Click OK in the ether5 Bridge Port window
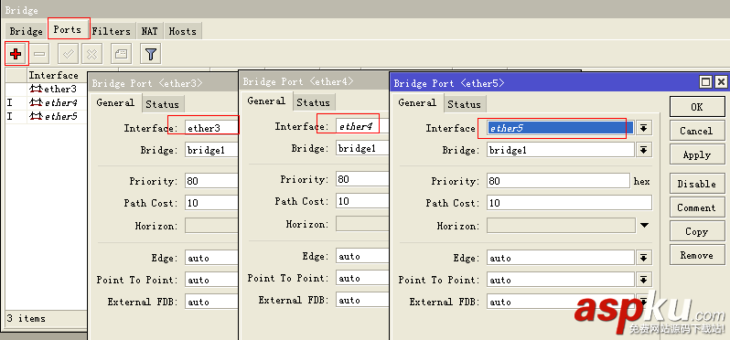The height and width of the screenshot is (340, 730). [697, 107]
